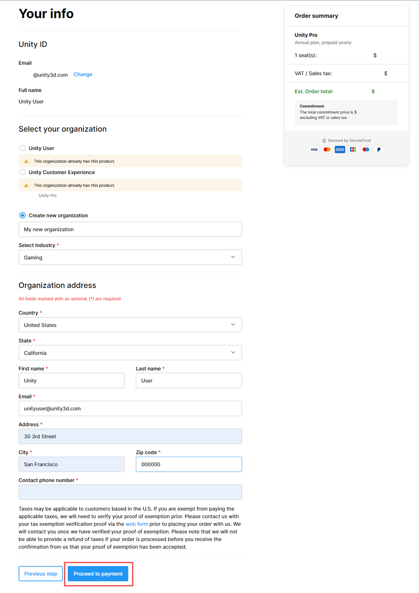Click the Commitment notice heading
This screenshot has width=419, height=593.
tap(312, 106)
